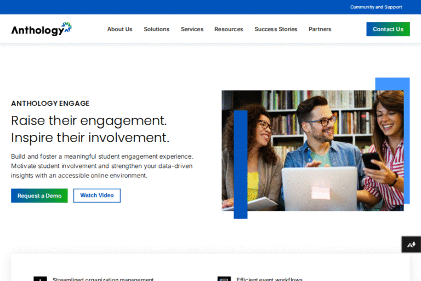This screenshot has height=281, width=421.
Task: Click the Anthology logo
Action: click(x=41, y=29)
